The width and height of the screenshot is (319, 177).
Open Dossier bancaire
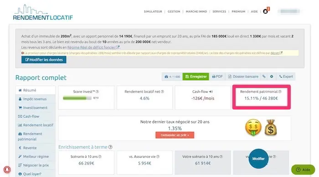[x=243, y=77]
